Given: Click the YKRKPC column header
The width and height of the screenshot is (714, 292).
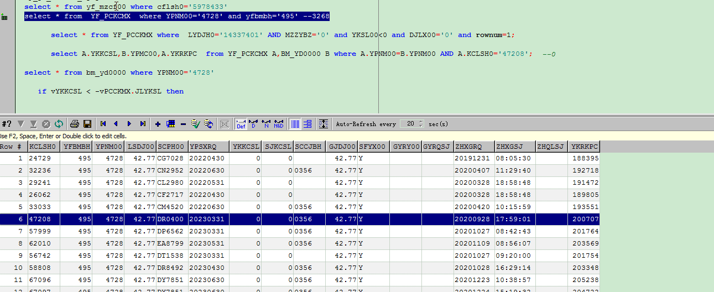Looking at the screenshot, I should [584, 147].
